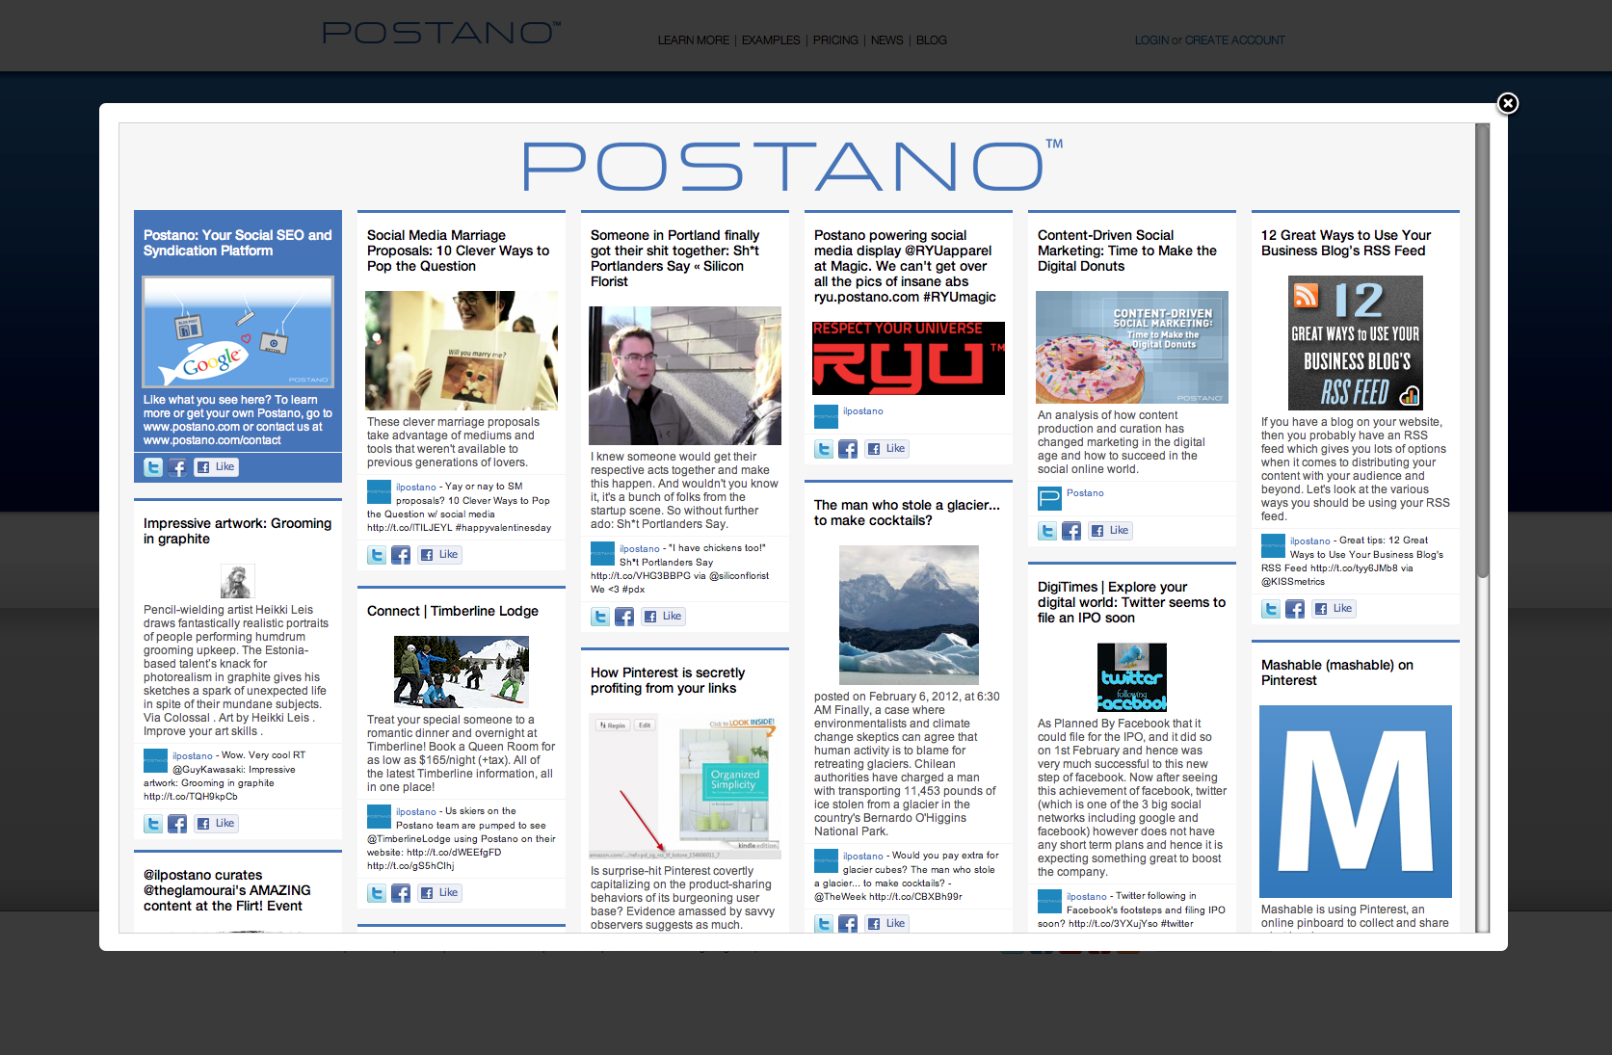
Task: Like the Grooming in graphite card
Action: click(216, 824)
